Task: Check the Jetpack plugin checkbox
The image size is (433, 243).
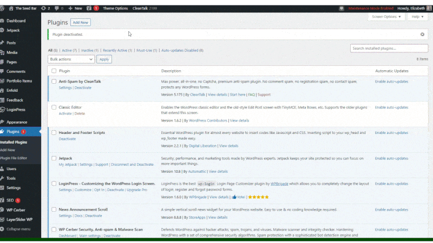Action: pos(54,158)
